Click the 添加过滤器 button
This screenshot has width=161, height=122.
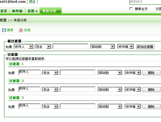[x=145, y=47]
